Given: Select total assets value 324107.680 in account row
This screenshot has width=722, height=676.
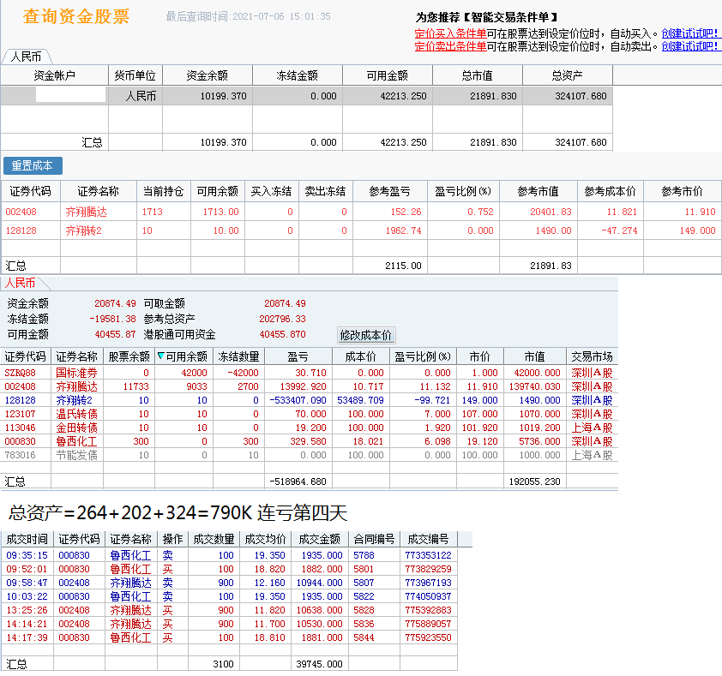Looking at the screenshot, I should tap(581, 96).
